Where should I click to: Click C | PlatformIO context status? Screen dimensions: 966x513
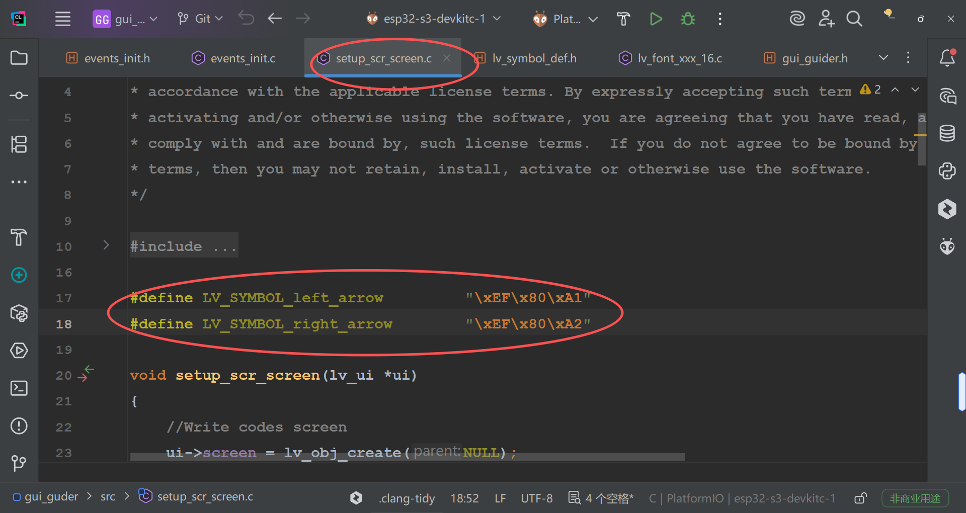click(x=742, y=498)
